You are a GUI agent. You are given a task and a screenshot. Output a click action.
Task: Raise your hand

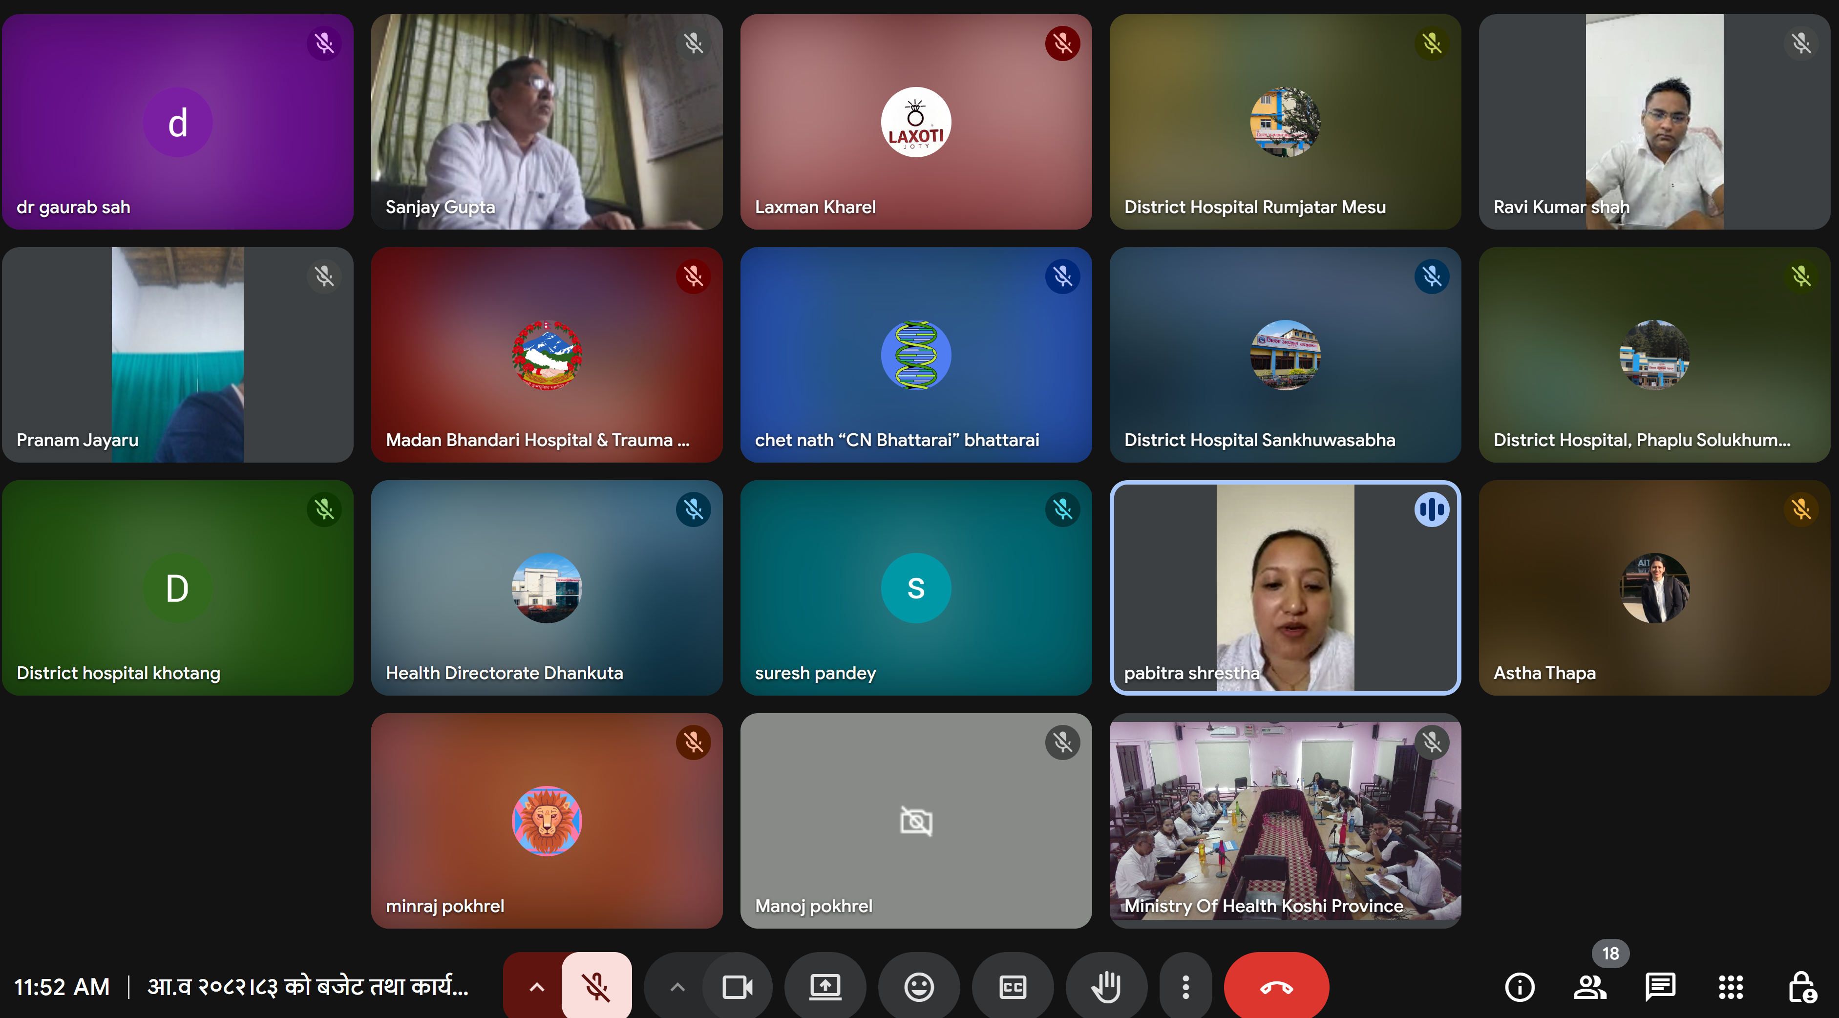coord(1106,987)
